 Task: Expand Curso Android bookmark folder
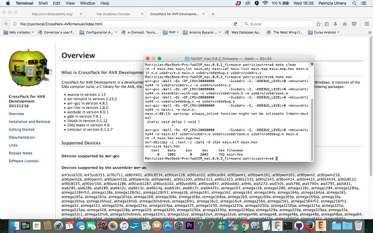[323, 32]
